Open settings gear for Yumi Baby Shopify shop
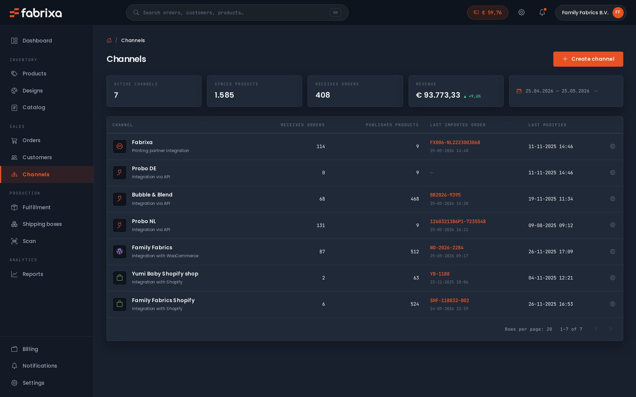Viewport: 636px width, 397px height. click(x=613, y=278)
